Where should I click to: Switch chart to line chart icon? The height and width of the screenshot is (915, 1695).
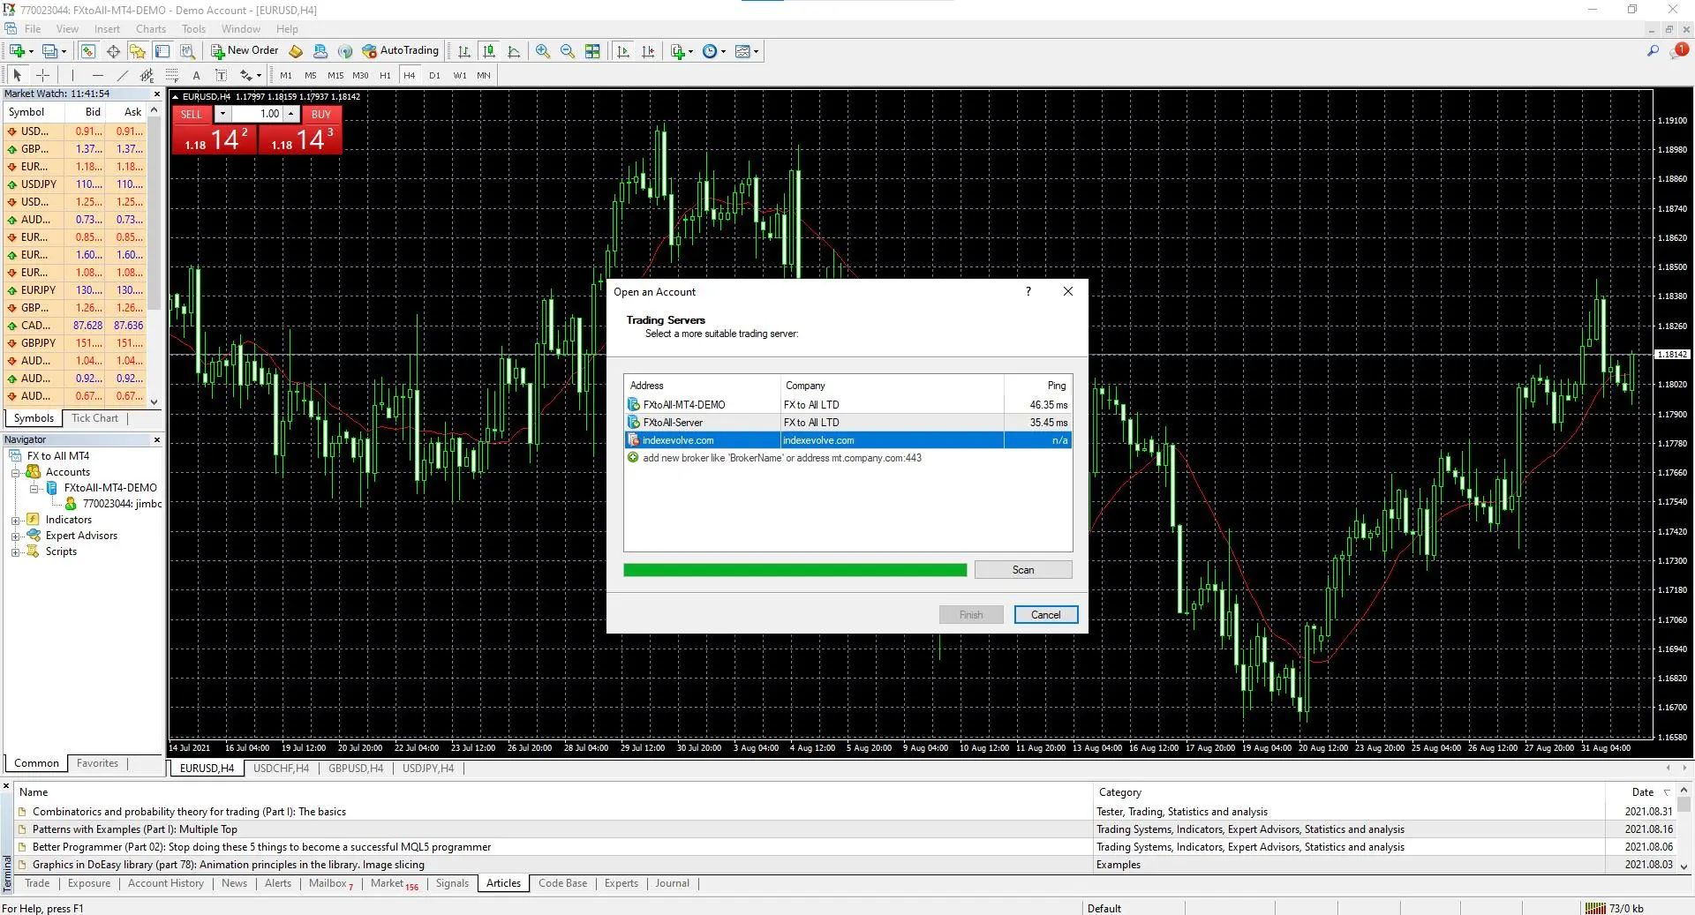point(514,51)
